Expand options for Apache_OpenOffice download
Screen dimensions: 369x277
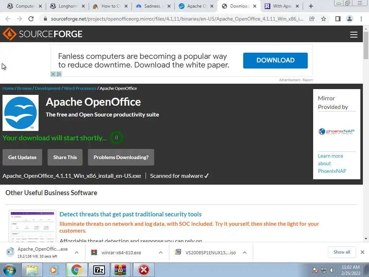pos(76,252)
